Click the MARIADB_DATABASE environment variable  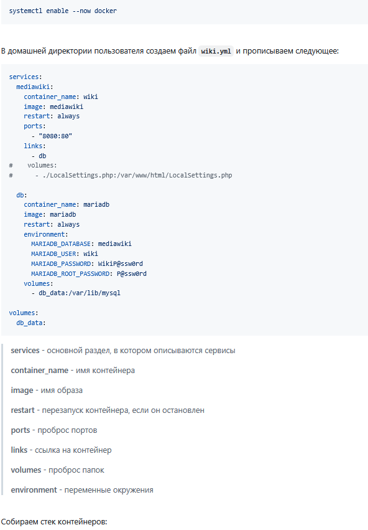pyautogui.click(x=61, y=244)
